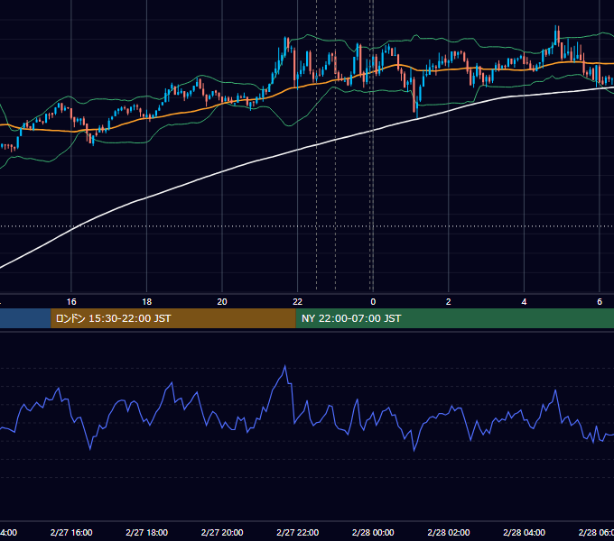Click the 2/27 22:00 date label
The height and width of the screenshot is (541, 614).
pos(298,532)
